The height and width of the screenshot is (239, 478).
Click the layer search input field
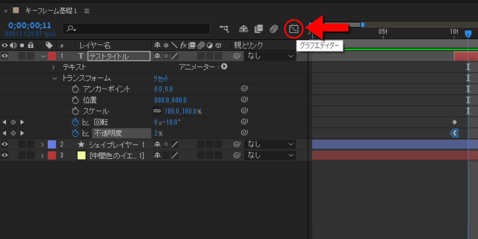(x=137, y=29)
